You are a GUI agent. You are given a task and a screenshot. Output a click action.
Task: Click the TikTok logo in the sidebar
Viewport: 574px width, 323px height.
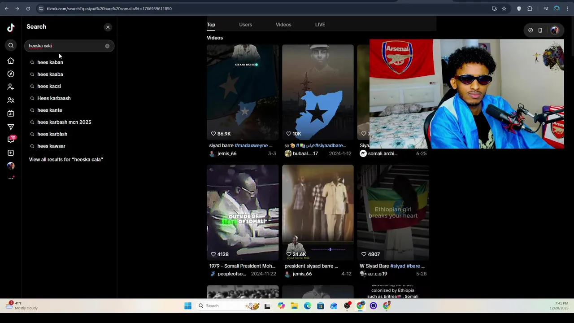tap(11, 28)
